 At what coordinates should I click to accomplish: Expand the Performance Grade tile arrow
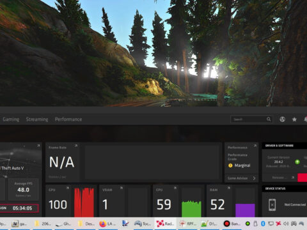point(255,146)
